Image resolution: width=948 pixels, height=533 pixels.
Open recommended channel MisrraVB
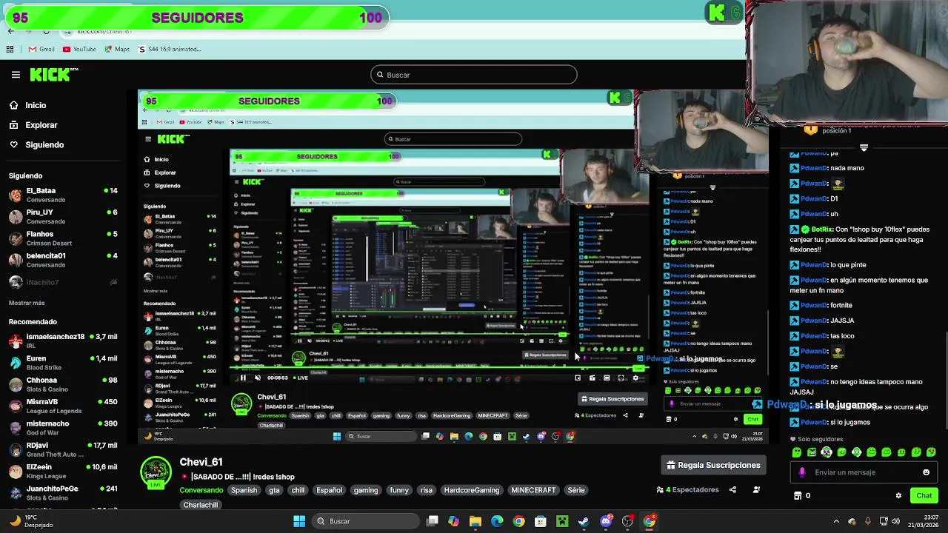(x=63, y=406)
